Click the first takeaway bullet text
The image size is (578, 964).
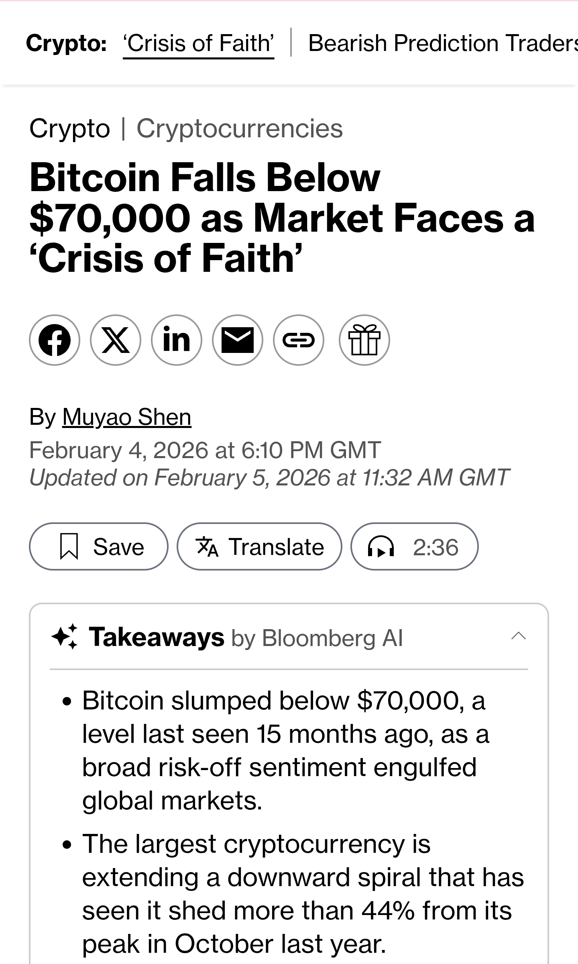point(285,750)
